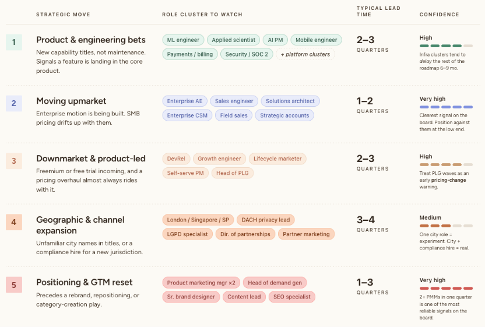Viewport: 485px width, 327px height.
Task: Click the Confidence column header
Action: (x=439, y=14)
